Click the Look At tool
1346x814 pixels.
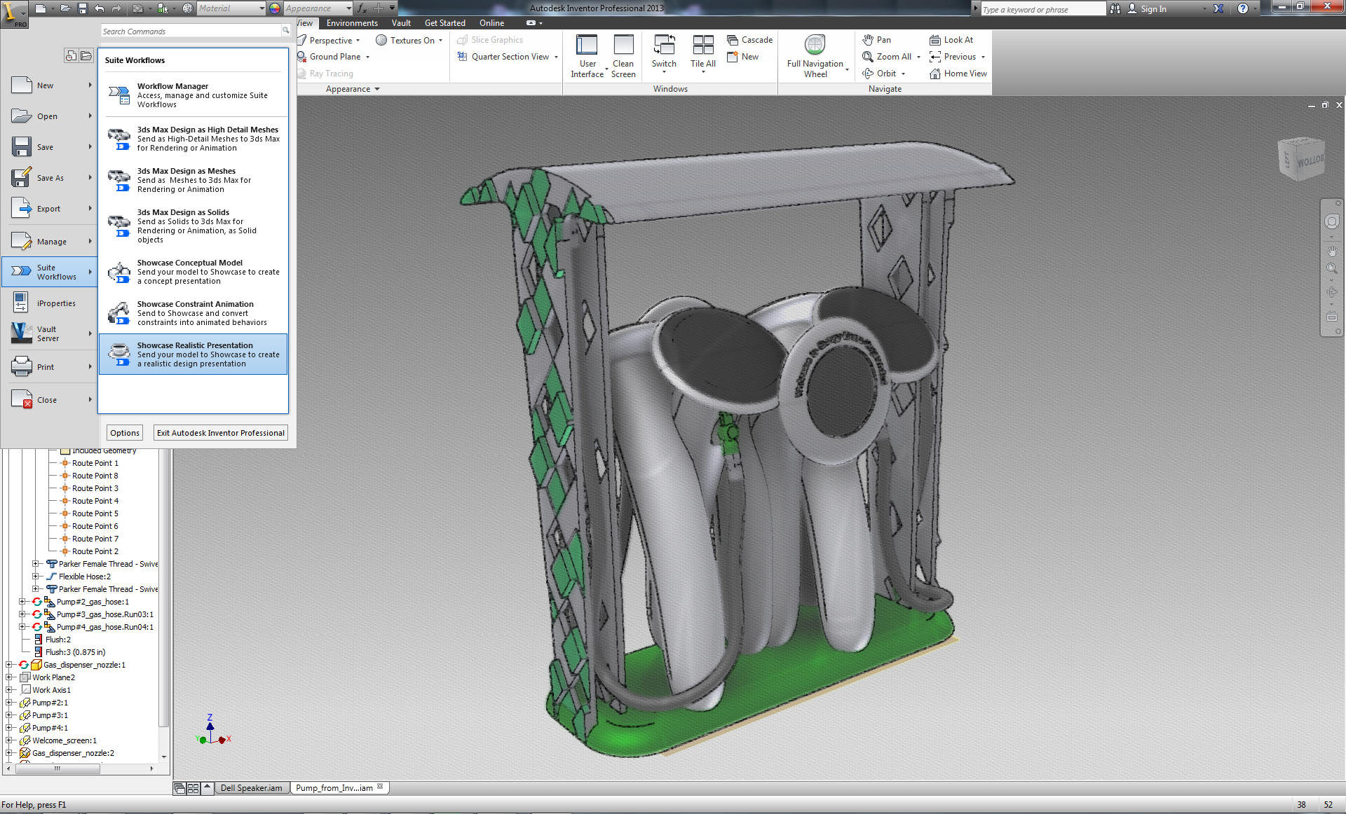pyautogui.click(x=951, y=40)
